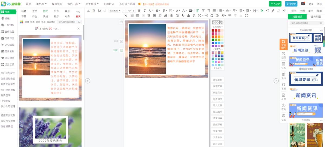The height and width of the screenshot is (147, 325).
Task: Select the 引导 style tab
Action: tap(56, 11)
